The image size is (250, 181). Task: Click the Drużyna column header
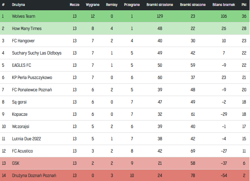point(18,5)
